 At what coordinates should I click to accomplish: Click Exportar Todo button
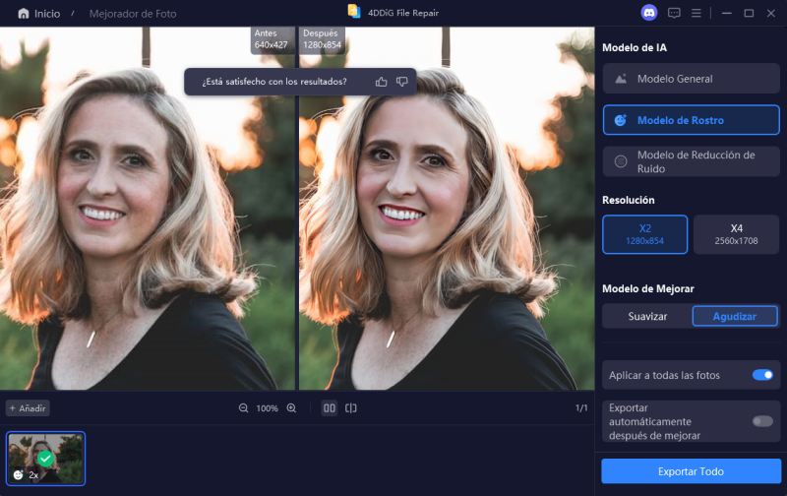[x=692, y=471]
